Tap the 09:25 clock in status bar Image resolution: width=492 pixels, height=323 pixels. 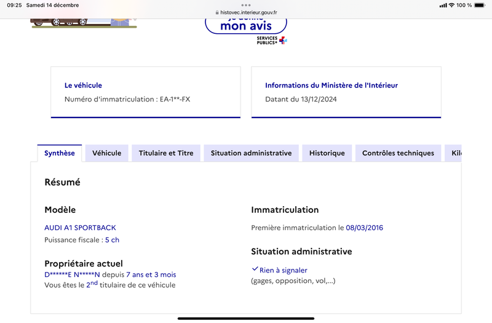14,5
